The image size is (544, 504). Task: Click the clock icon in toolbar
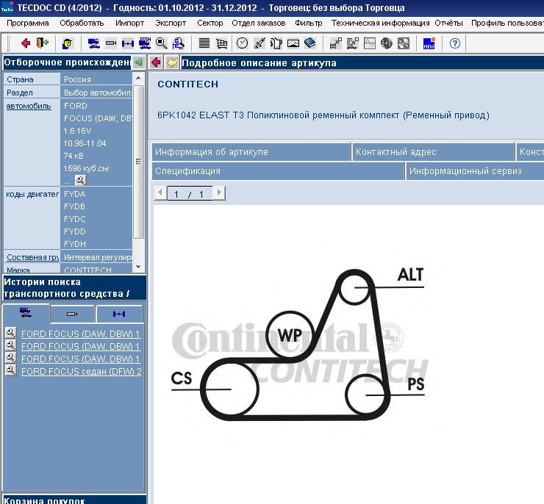242,43
